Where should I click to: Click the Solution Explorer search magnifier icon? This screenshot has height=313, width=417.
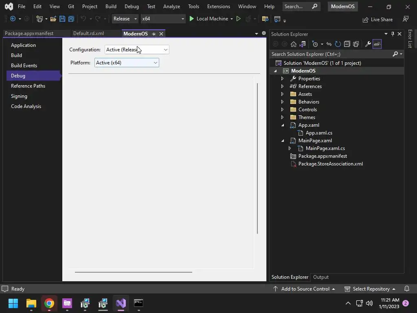(x=395, y=54)
